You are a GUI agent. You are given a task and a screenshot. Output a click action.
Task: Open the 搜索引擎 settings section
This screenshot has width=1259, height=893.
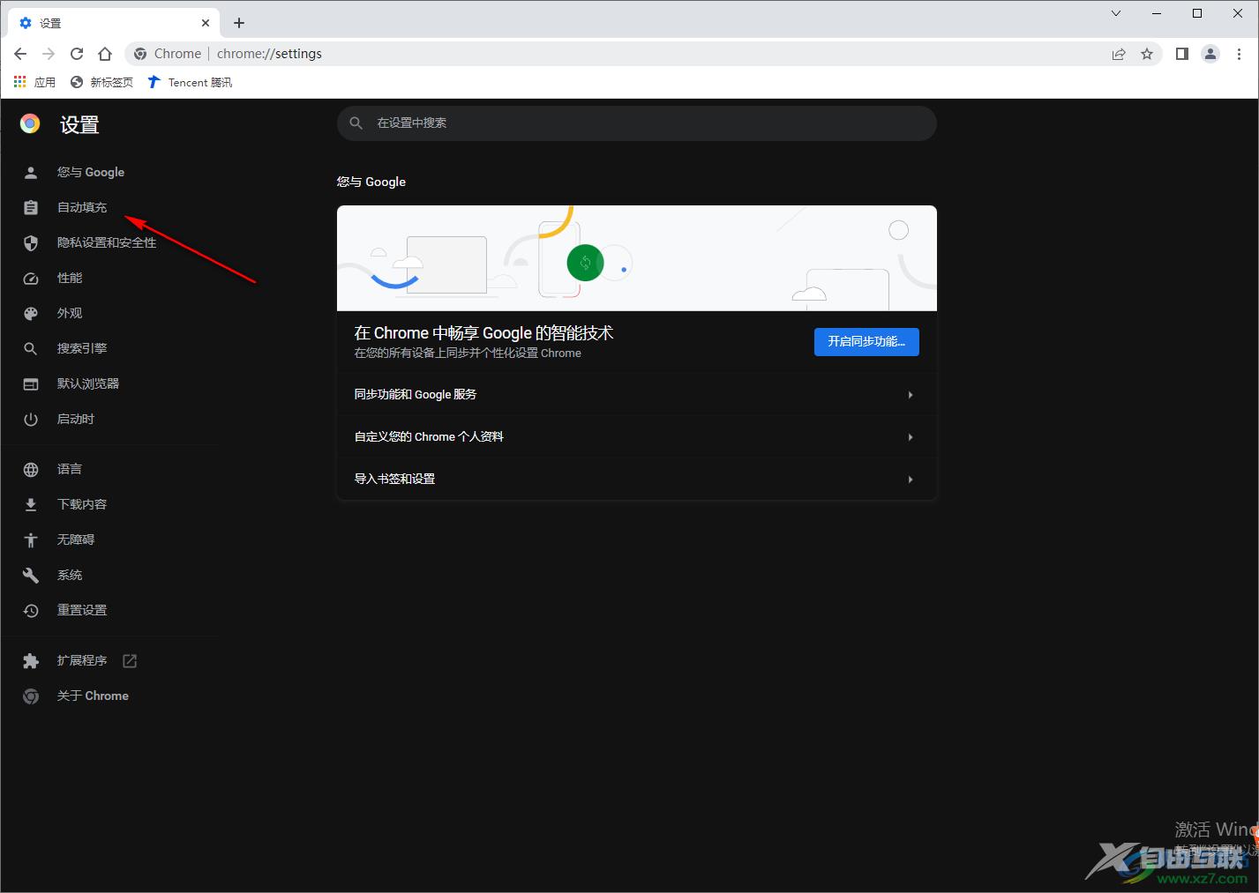point(82,348)
